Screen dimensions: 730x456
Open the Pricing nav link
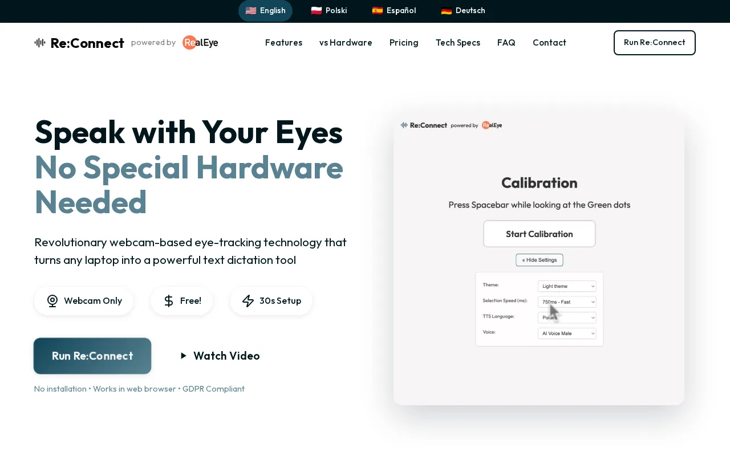[x=404, y=43]
